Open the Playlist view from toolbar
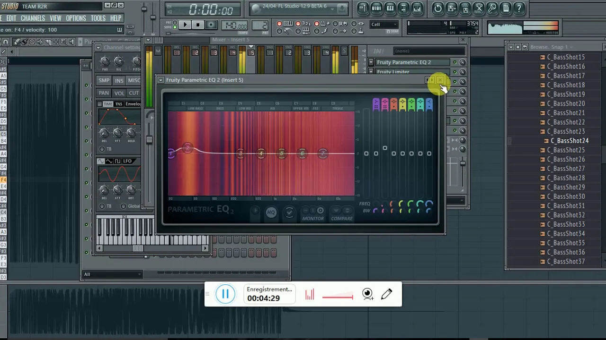The height and width of the screenshot is (340, 606). coord(362,8)
